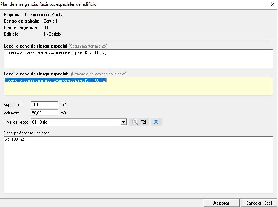Click the 'Nivel de riesgo:' label

point(17,122)
